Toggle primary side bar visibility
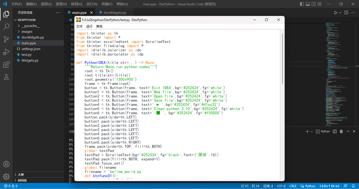This screenshot has height=189, width=359. pyautogui.click(x=302, y=4)
